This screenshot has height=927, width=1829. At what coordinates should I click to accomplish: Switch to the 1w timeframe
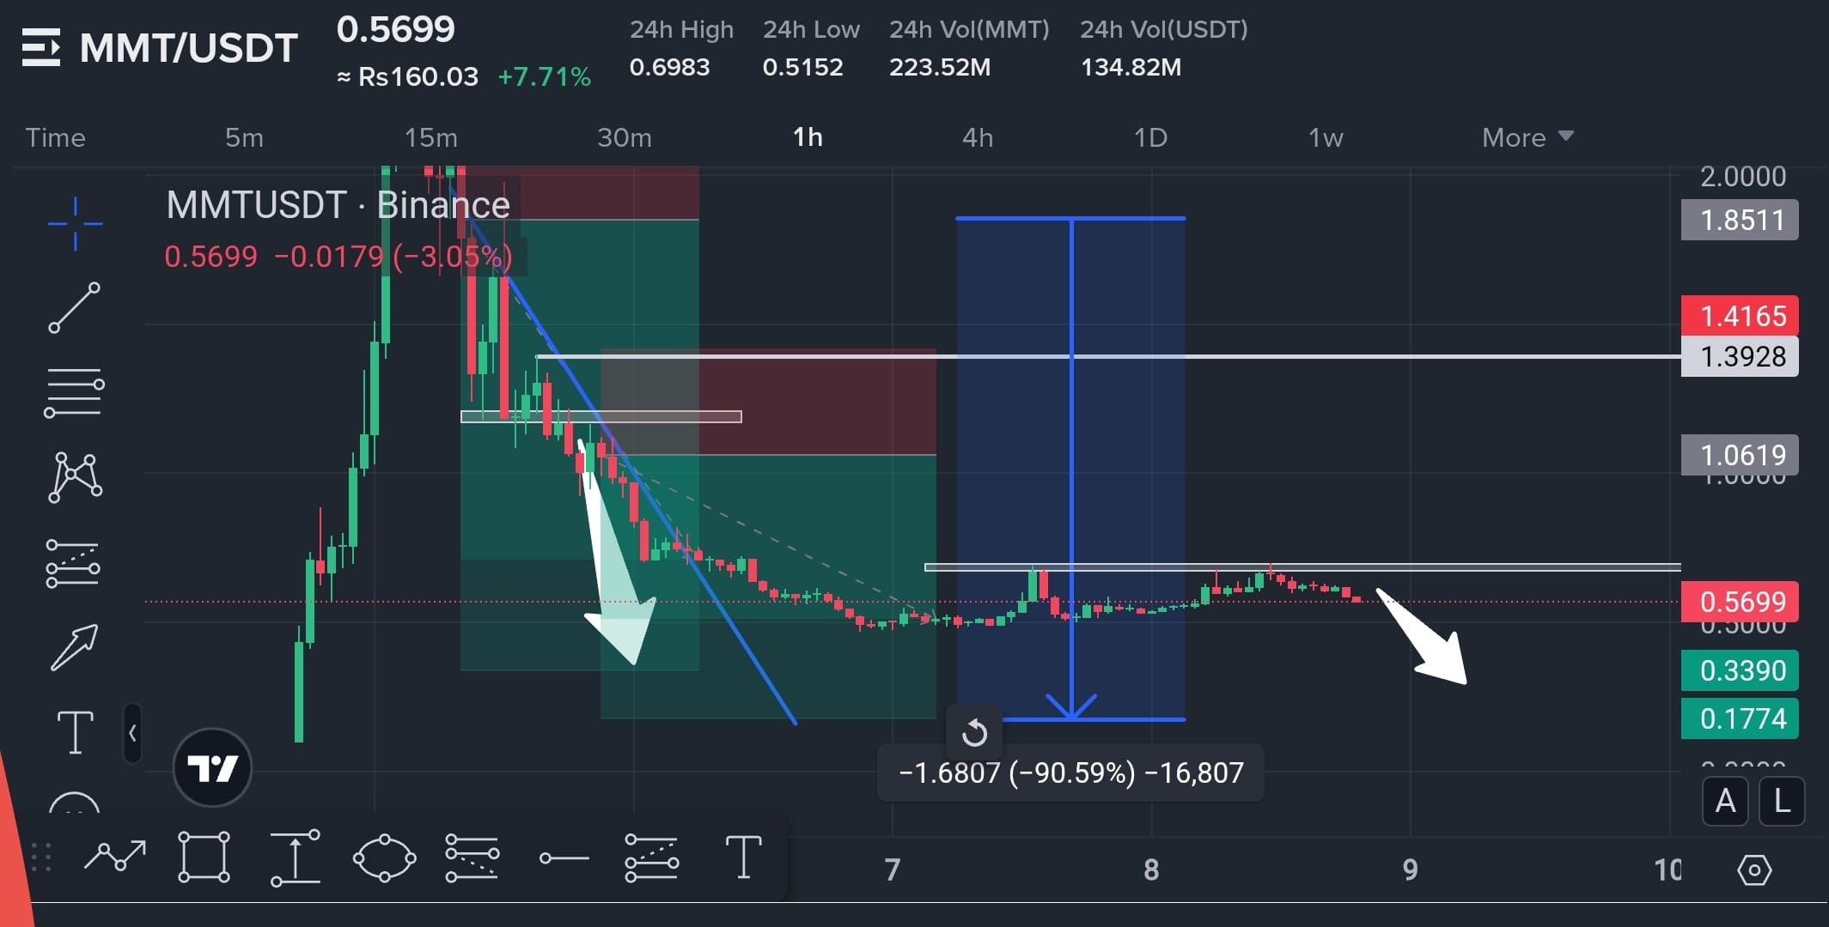(x=1326, y=137)
